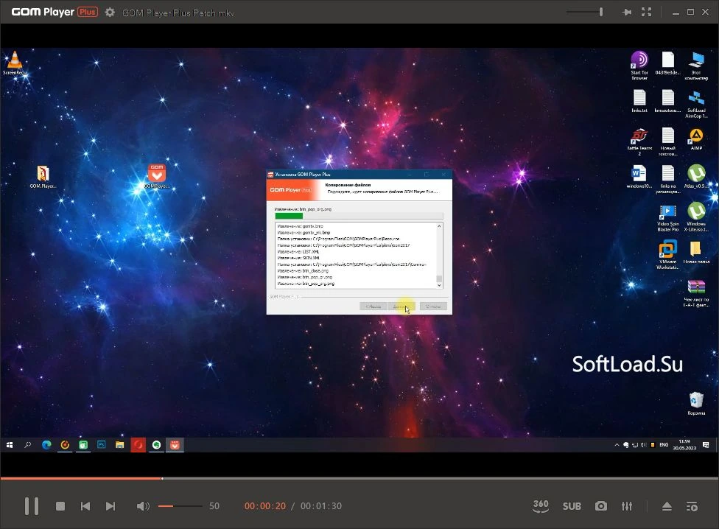Stop the video playback
Viewport: 719px width, 529px height.
(60, 506)
